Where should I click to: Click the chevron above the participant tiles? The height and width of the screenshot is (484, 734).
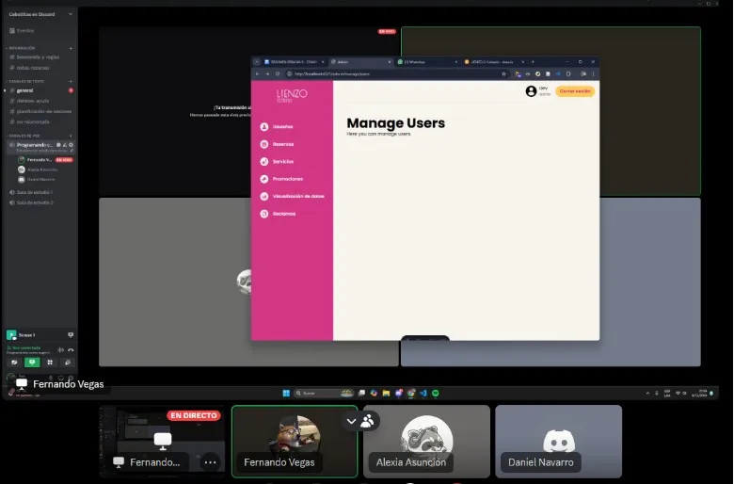(x=352, y=421)
